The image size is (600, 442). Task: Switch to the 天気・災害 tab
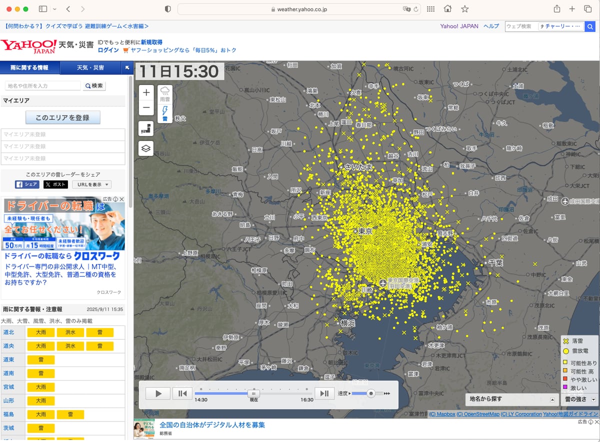tap(90, 67)
